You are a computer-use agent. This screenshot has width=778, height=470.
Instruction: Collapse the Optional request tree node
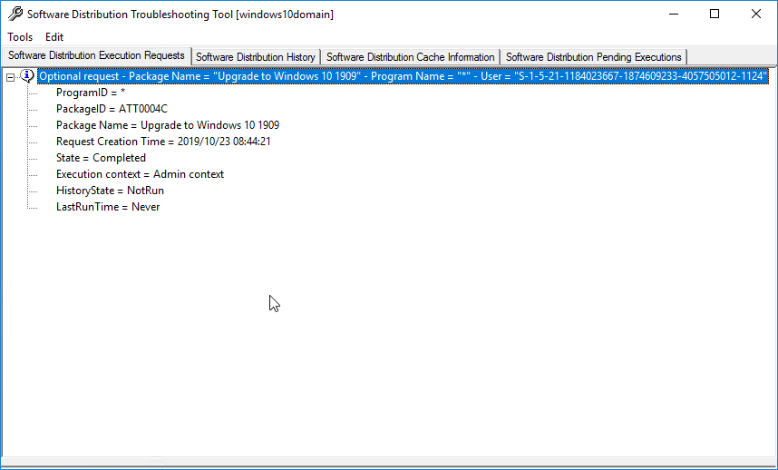click(x=11, y=77)
